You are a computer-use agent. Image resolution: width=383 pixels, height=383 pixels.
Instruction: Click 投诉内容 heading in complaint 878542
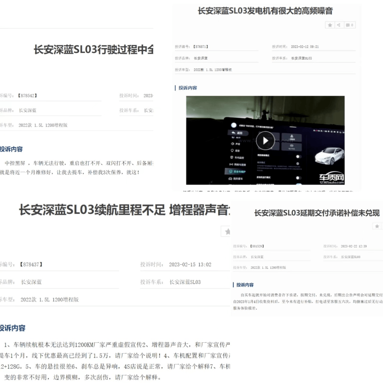tap(11, 149)
